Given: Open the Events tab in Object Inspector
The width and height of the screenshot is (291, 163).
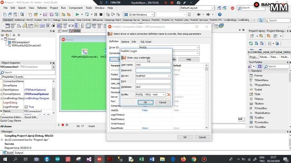Looking at the screenshot, I should pos(19,77).
